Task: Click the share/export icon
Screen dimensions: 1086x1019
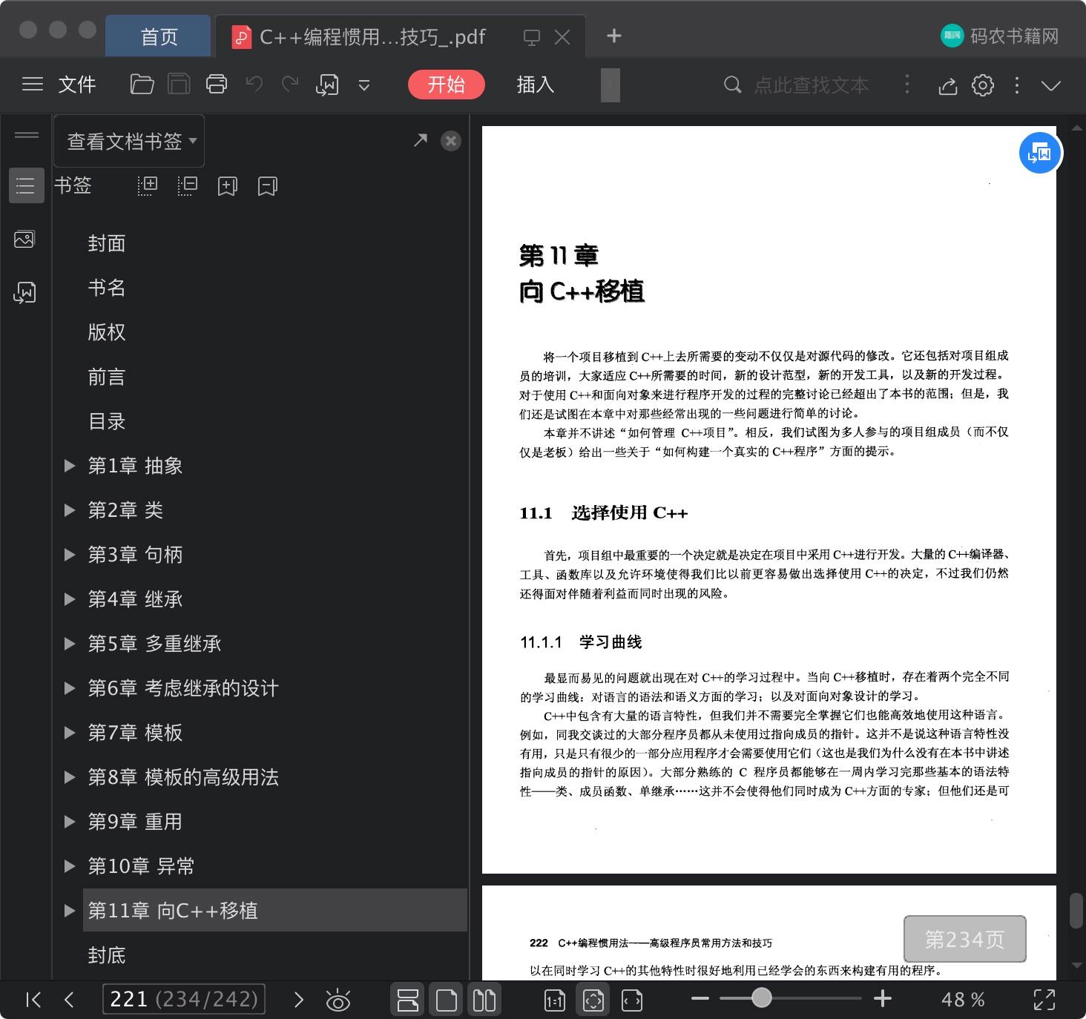Action: point(947,86)
